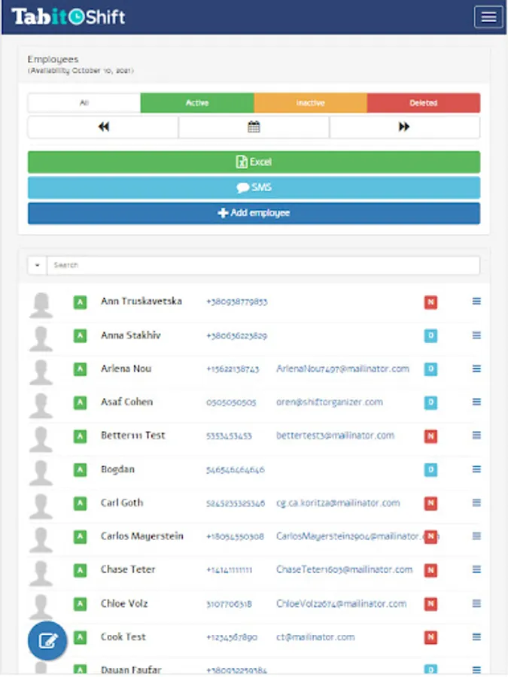Image resolution: width=508 pixels, height=677 pixels.
Task: Export employees to Excel
Action: coord(254,162)
